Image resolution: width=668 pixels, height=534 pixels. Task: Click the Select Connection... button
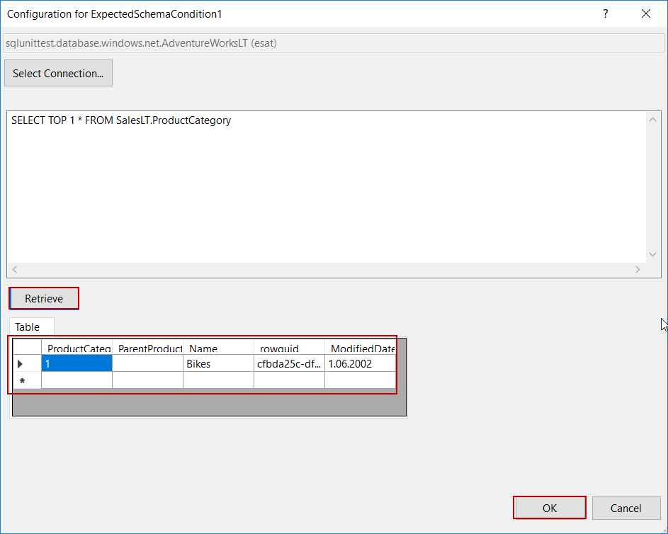point(58,73)
